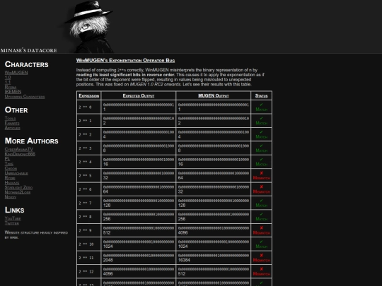Click the 'MUGEN 1.0 RC2 onwards' italic text
Image resolution: width=382 pixels, height=286 pixels.
[155, 85]
